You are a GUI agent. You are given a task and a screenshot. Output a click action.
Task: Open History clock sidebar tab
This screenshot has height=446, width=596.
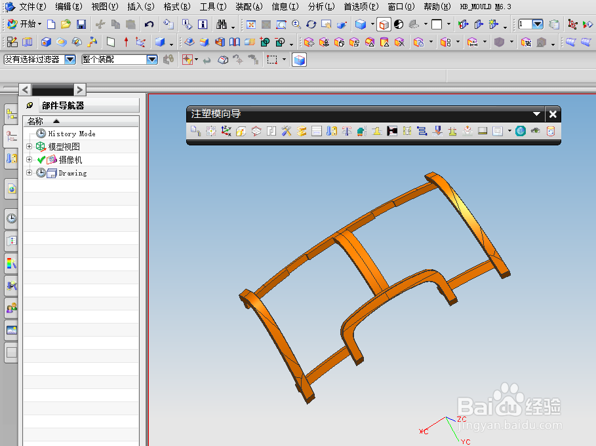pyautogui.click(x=11, y=218)
